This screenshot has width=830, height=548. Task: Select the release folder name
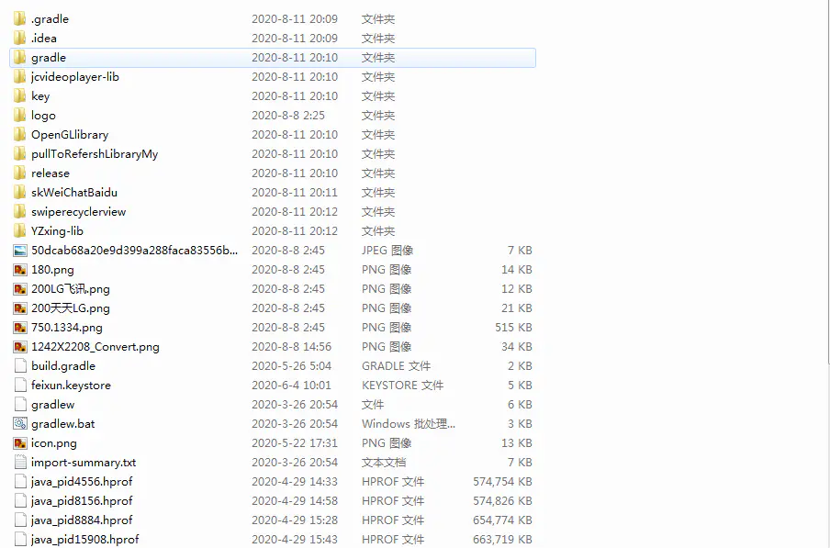coord(50,173)
